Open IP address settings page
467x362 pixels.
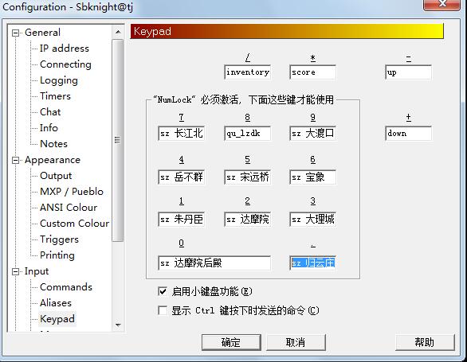coord(65,49)
